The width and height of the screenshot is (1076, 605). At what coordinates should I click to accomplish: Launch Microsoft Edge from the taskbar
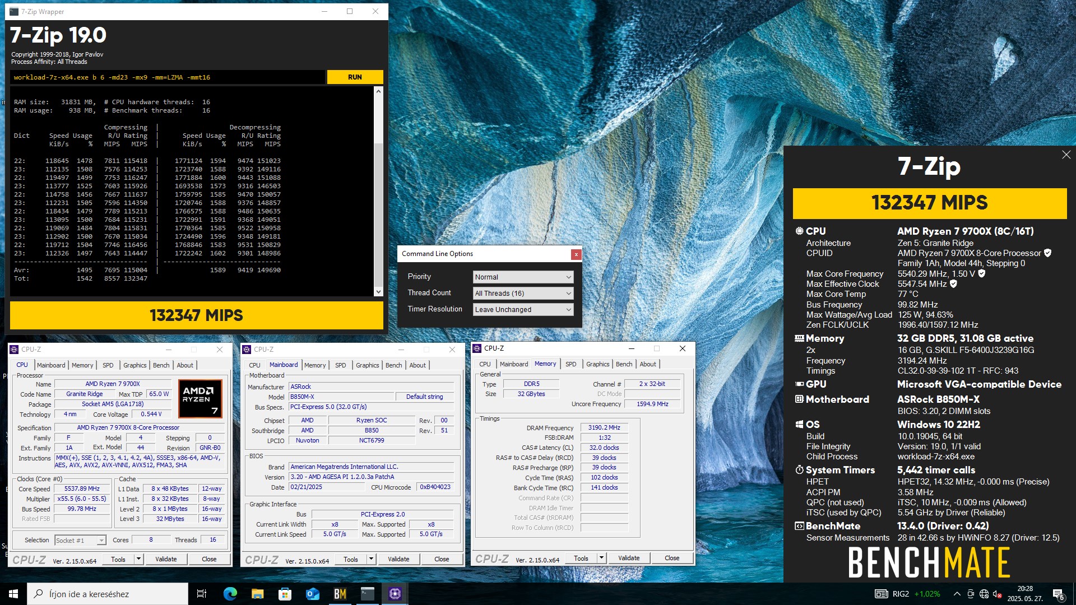(x=230, y=594)
